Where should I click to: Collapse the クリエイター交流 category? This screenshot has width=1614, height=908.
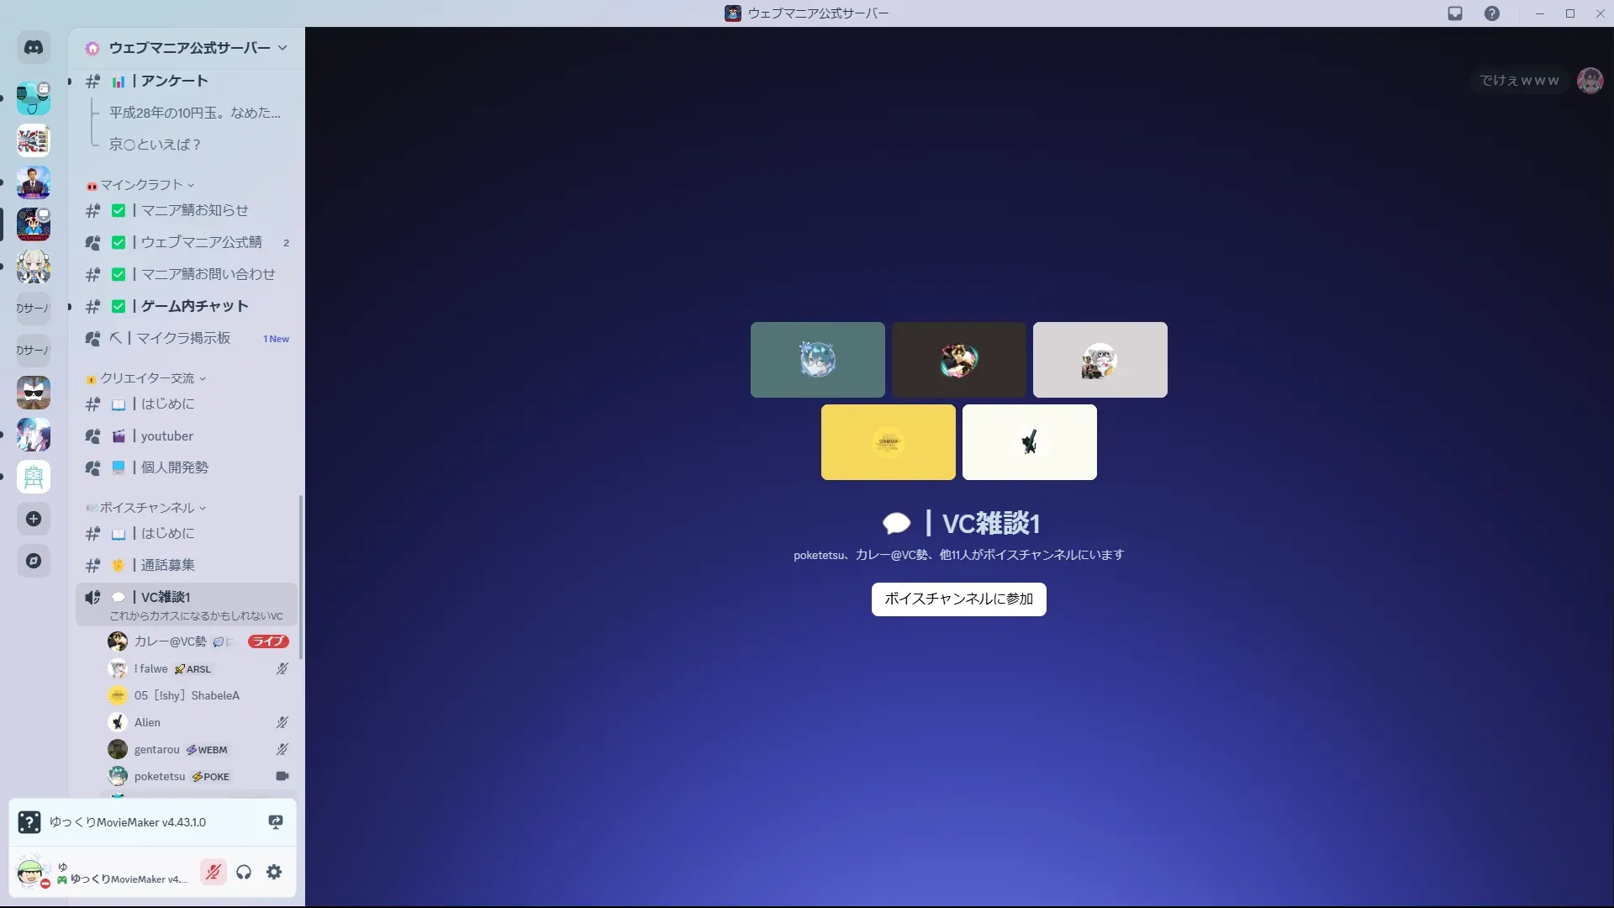(x=147, y=378)
